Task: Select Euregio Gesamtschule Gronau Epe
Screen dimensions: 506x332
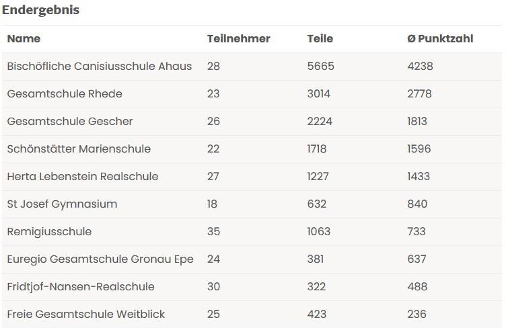Action: pyautogui.click(x=100, y=259)
